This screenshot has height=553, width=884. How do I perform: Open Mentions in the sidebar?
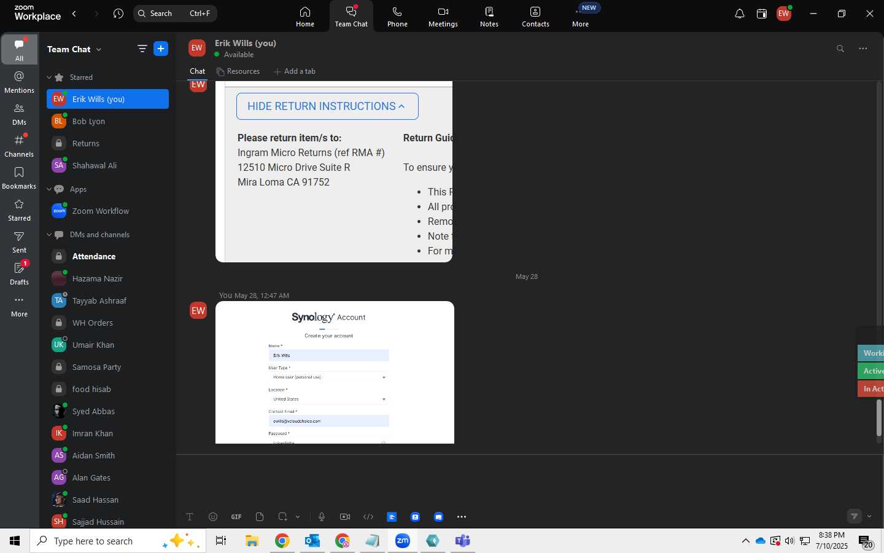[20, 82]
